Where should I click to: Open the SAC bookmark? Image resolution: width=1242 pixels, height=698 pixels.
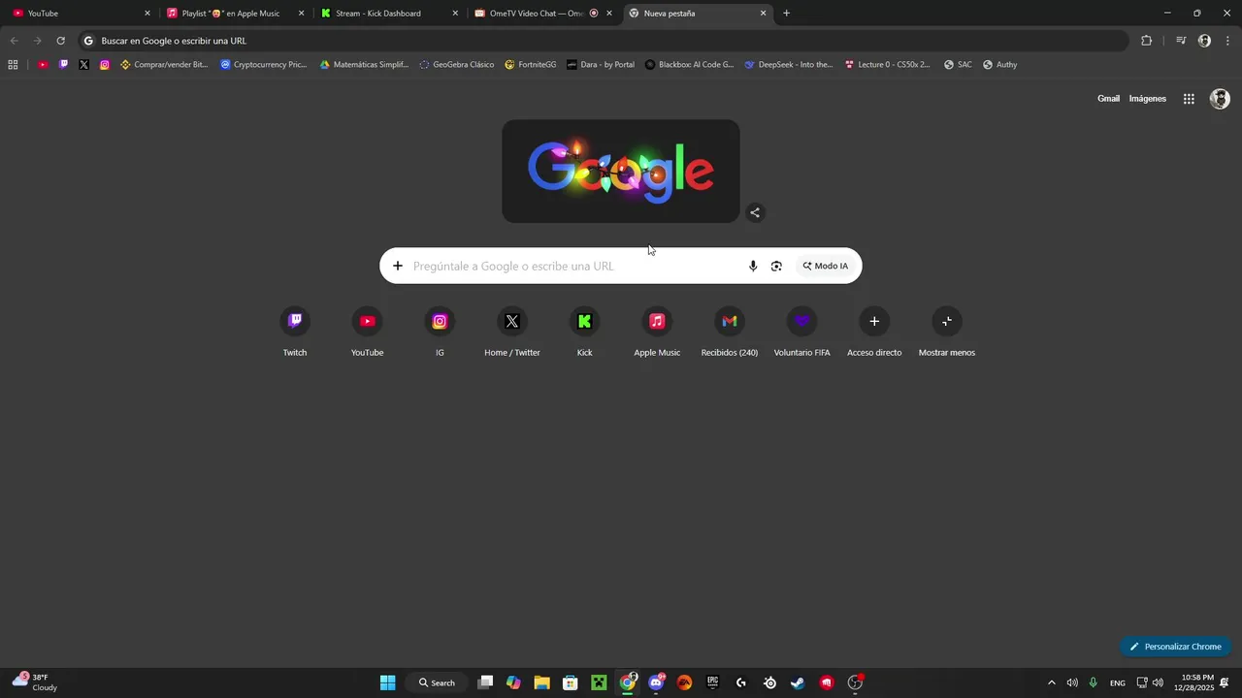pyautogui.click(x=958, y=65)
